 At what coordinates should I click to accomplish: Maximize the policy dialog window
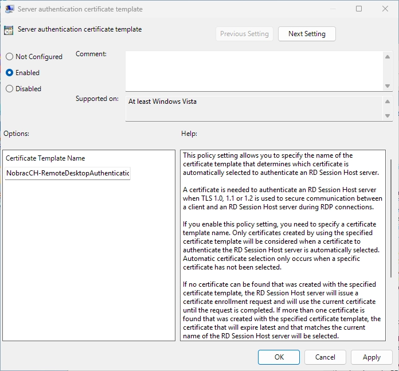pyautogui.click(x=359, y=9)
